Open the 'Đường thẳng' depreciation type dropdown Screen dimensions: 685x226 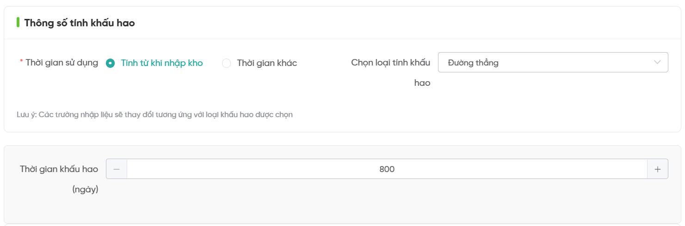tap(552, 63)
